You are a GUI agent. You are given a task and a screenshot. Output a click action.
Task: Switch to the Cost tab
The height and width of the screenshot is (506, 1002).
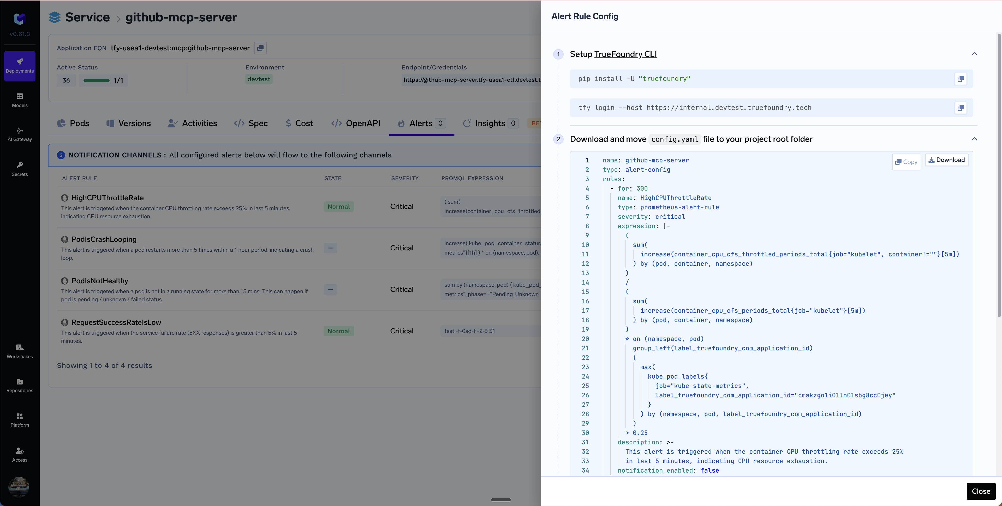[299, 123]
